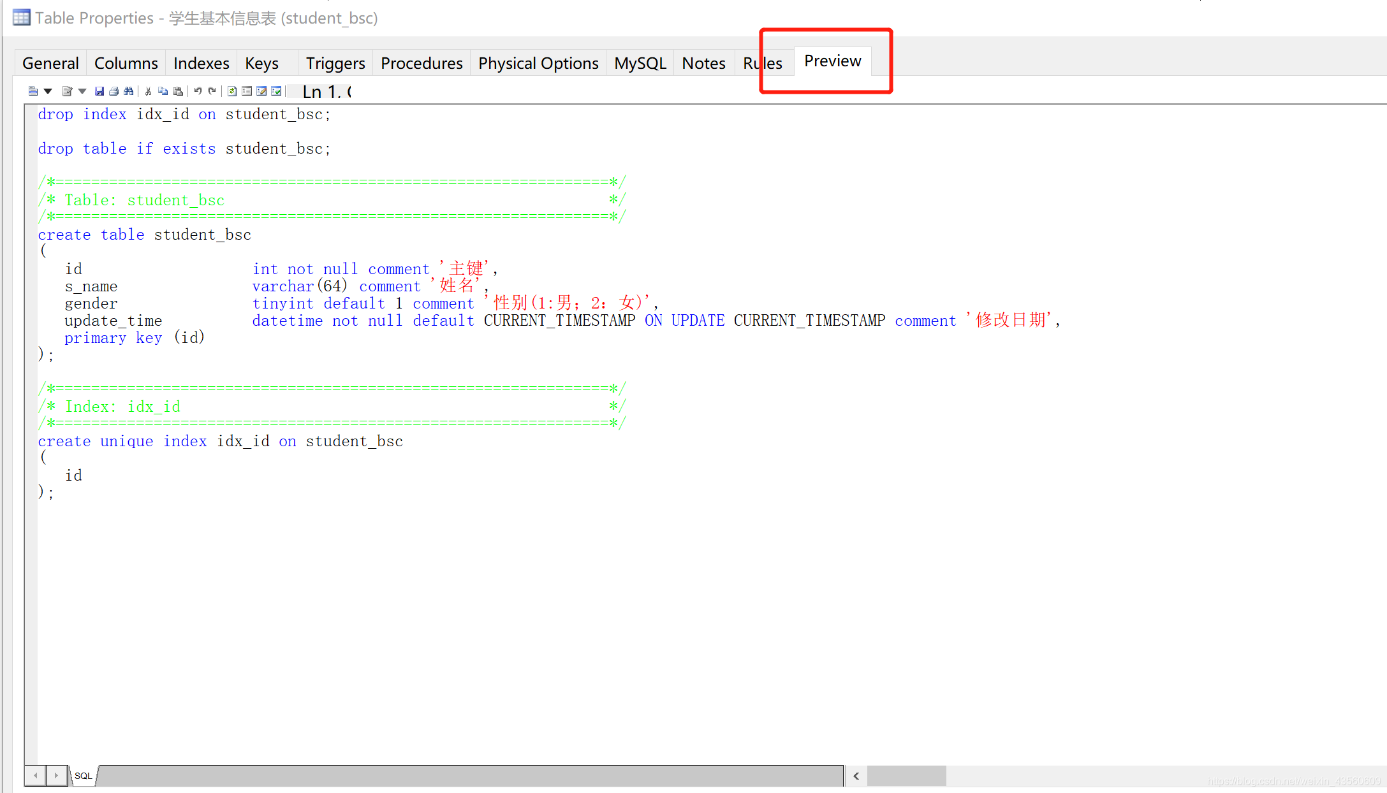The image size is (1387, 793).
Task: Click the Paste clipboard icon
Action: (178, 91)
